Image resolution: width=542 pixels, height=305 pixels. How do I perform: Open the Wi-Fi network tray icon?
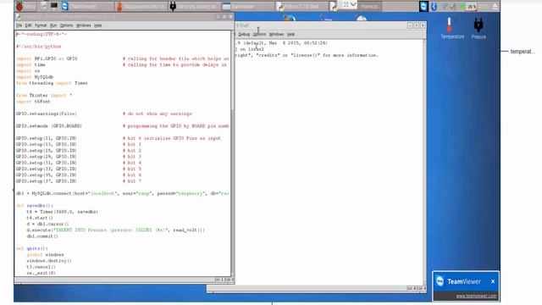coord(445,6)
